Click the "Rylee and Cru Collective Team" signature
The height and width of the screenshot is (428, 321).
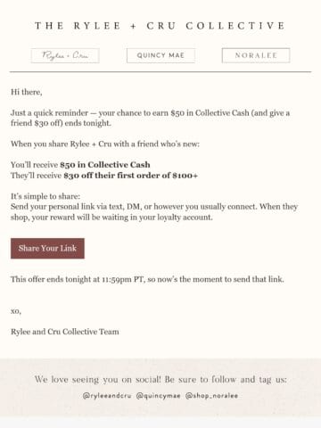[65, 332]
